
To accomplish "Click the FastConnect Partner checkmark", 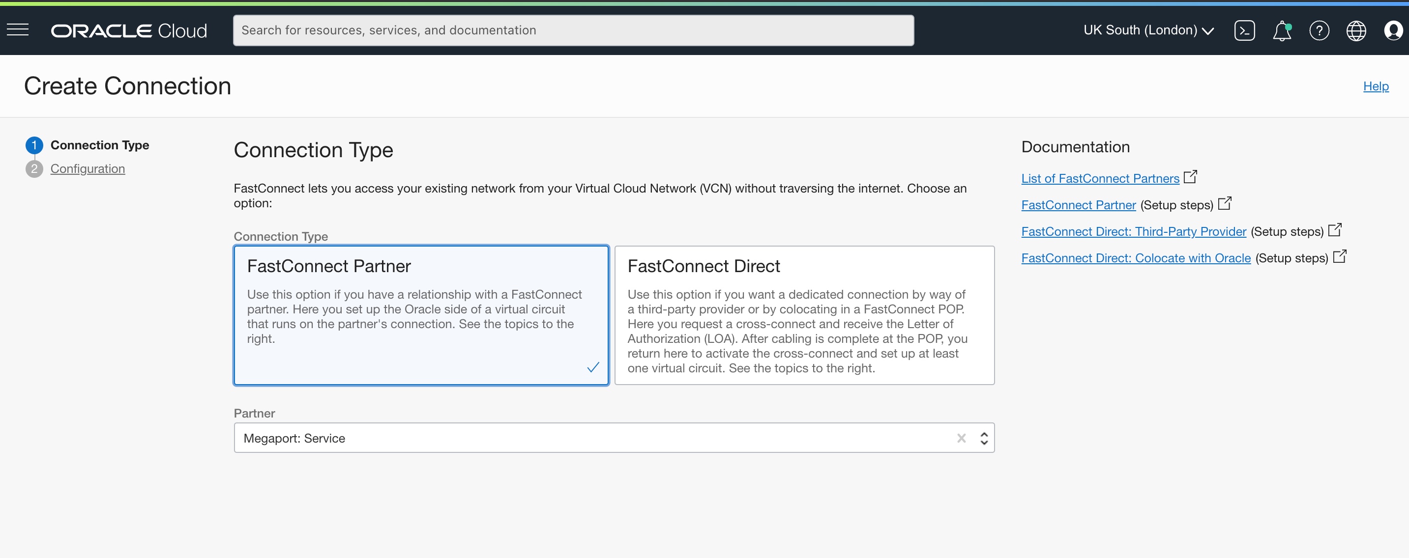I will coord(593,367).
